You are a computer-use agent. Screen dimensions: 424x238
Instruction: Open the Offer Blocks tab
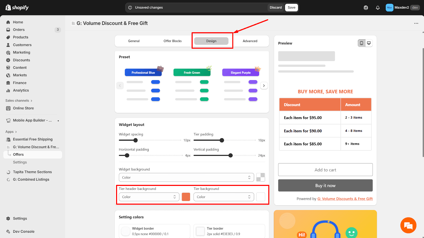click(173, 41)
